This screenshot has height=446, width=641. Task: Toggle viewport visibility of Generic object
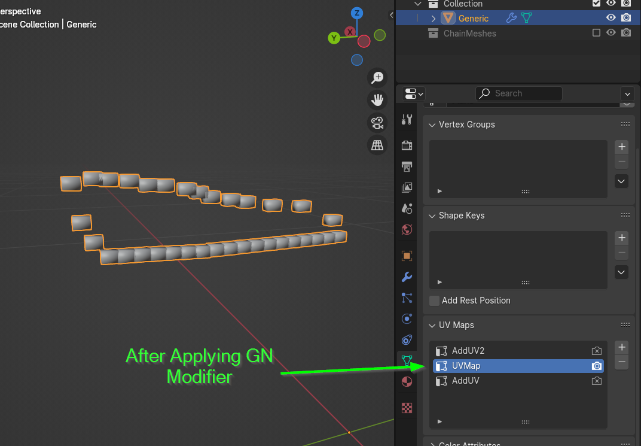click(x=611, y=17)
